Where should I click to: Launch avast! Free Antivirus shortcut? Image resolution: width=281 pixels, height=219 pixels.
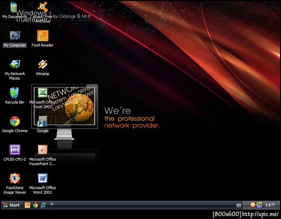pyautogui.click(x=43, y=12)
